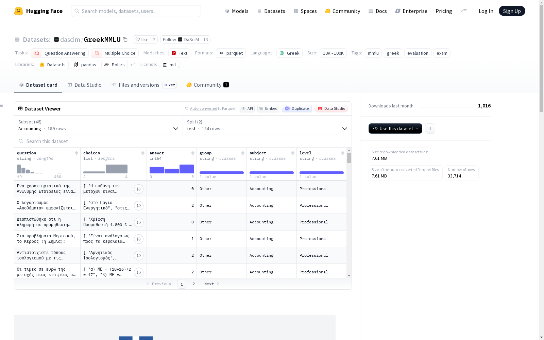544x340 pixels.
Task: Open Use this dataset dropdown
Action: coord(395,129)
